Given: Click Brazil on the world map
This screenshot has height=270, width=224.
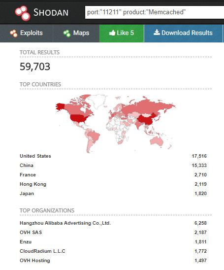Looking at the screenshot, I should click(x=94, y=136).
